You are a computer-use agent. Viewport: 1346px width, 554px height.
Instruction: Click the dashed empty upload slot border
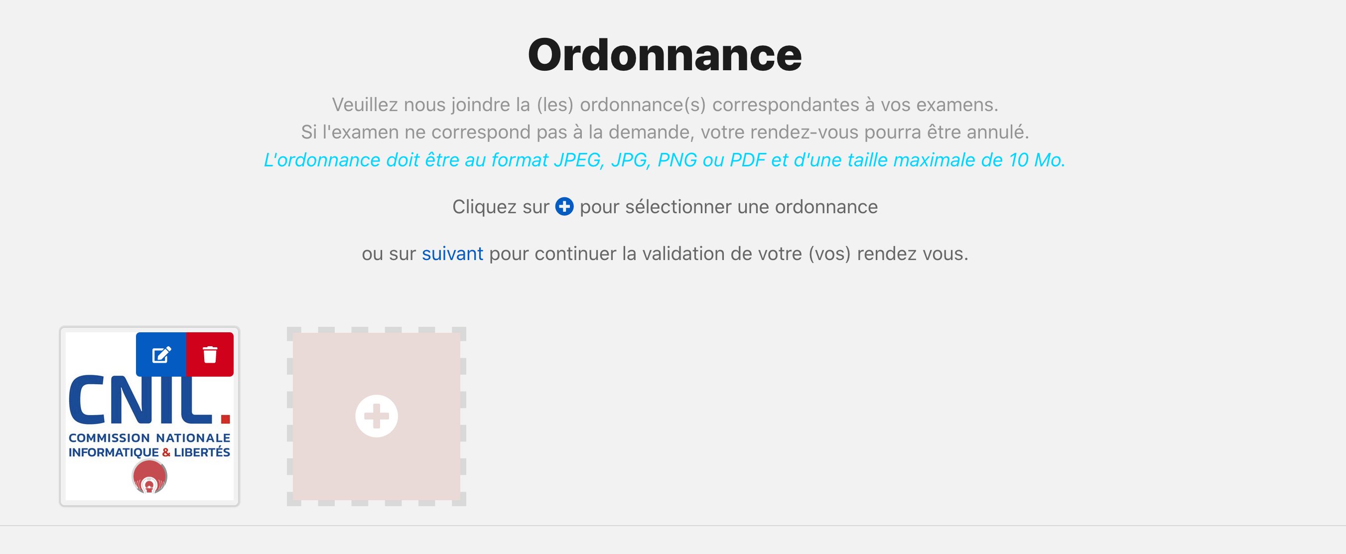(x=290, y=416)
